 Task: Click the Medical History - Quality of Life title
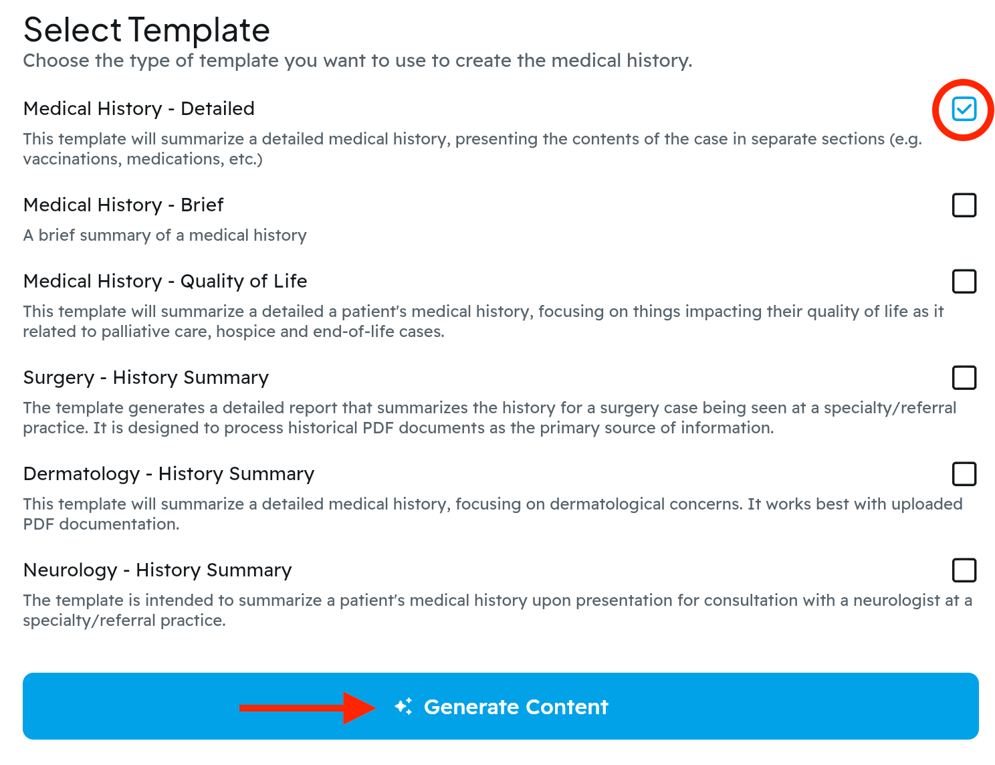pos(165,281)
